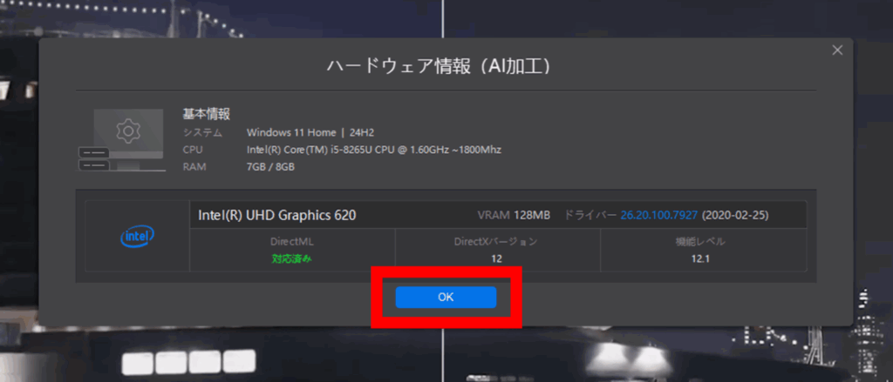Click the blue OK button
893x382 pixels.
[446, 297]
